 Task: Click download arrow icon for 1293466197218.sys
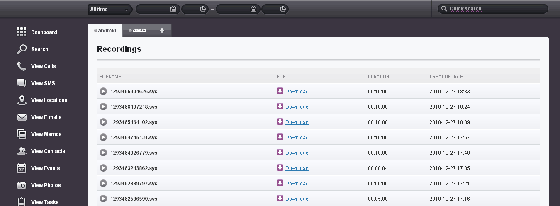[280, 106]
